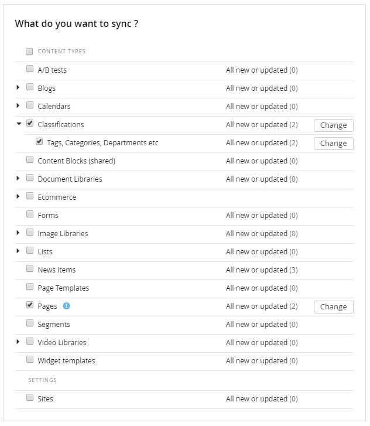Image resolution: width=370 pixels, height=426 pixels.
Task: Enable the News items checkbox
Action: [30, 269]
